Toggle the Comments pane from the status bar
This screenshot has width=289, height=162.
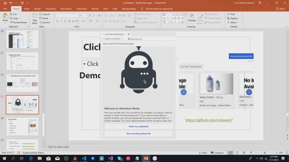pyautogui.click(x=217, y=153)
